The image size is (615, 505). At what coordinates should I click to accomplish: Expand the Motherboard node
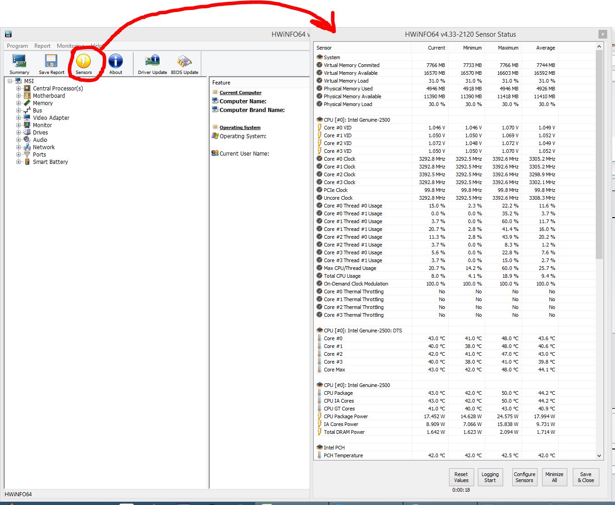pos(19,95)
